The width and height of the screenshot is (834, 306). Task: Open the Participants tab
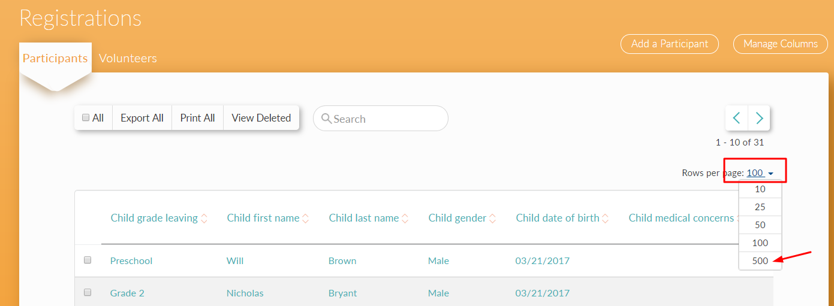pos(55,58)
